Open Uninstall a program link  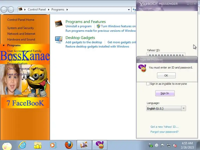[x=78, y=26]
